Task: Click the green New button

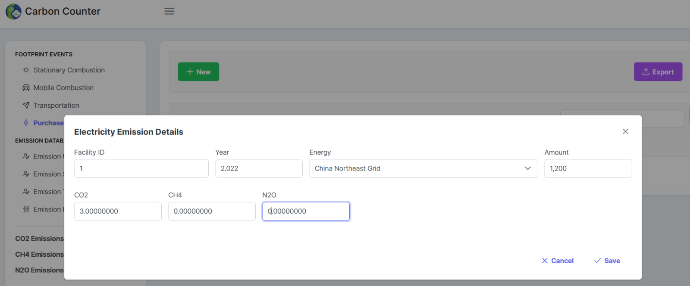Action: click(198, 72)
